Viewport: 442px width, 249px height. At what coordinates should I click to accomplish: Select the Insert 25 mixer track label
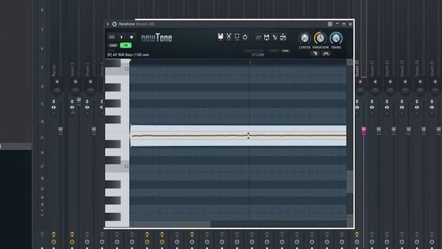click(x=432, y=68)
